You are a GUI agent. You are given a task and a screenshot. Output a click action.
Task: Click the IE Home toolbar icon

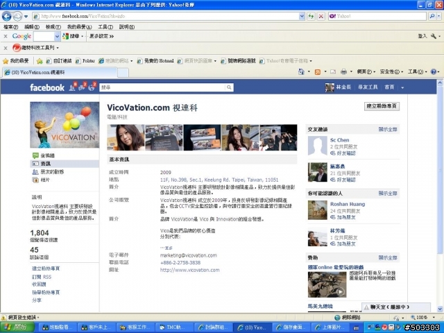coord(301,71)
